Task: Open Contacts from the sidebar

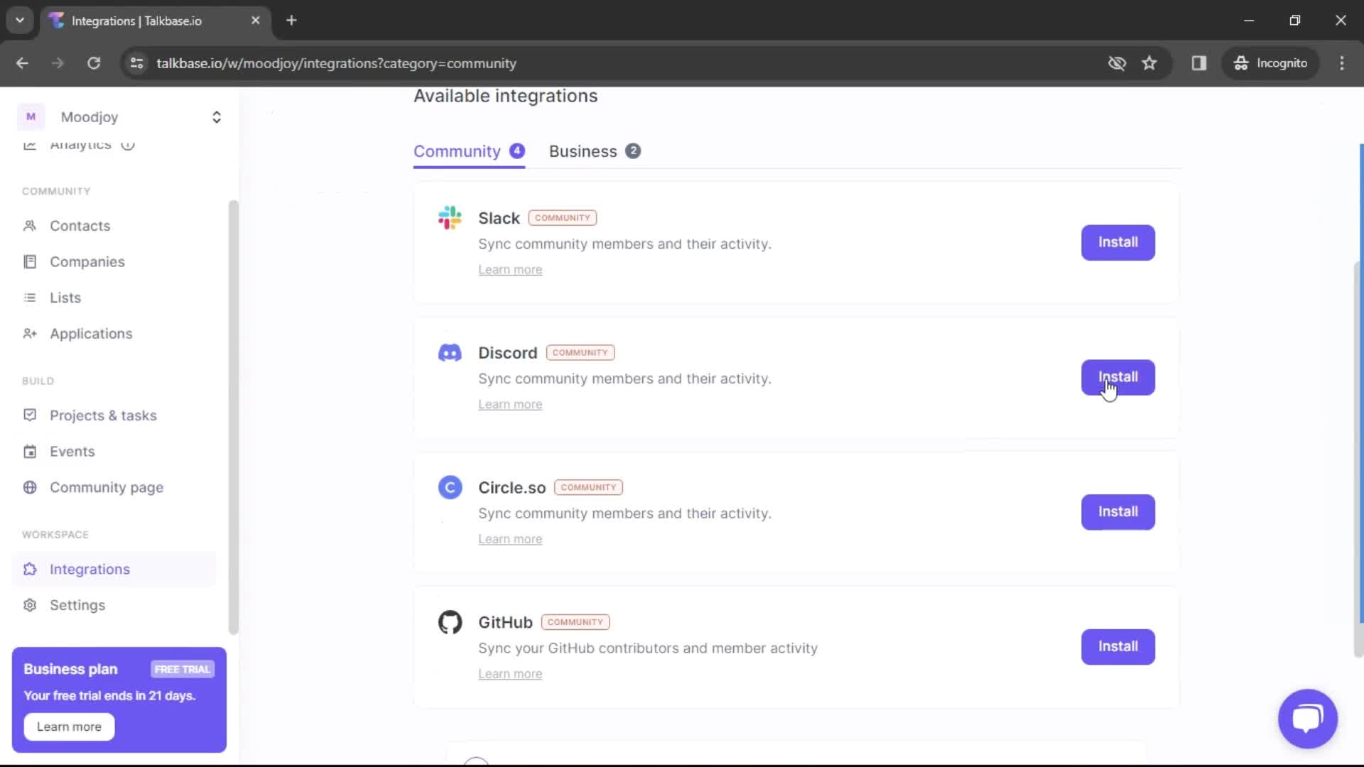Action: [80, 225]
